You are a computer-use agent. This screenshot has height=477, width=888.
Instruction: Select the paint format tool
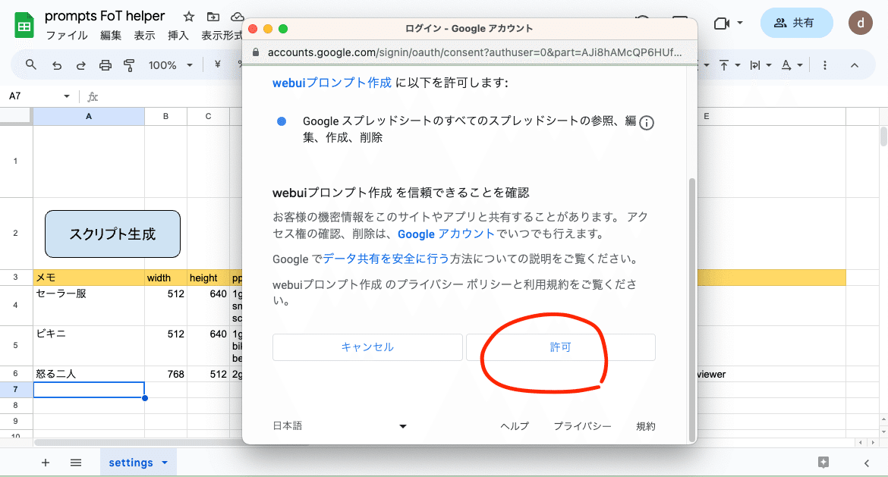(x=130, y=64)
